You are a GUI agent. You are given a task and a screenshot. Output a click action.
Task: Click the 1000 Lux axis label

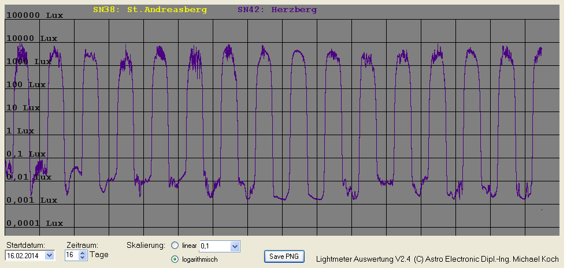pos(29,62)
